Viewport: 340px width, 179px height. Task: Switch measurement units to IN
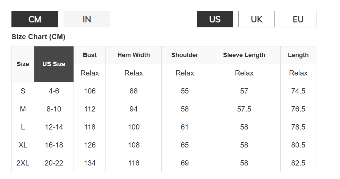pos(87,19)
